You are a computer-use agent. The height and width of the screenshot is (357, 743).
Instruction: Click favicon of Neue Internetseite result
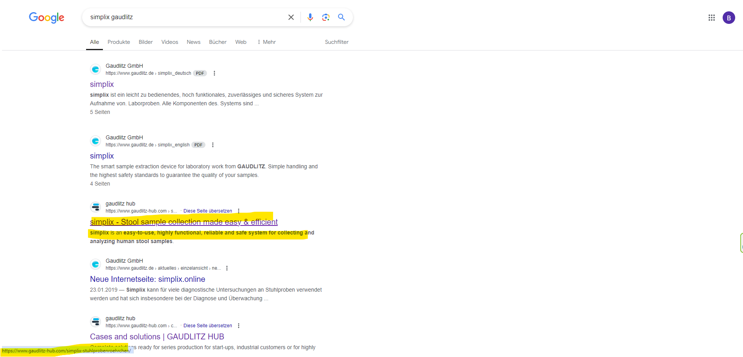95,264
